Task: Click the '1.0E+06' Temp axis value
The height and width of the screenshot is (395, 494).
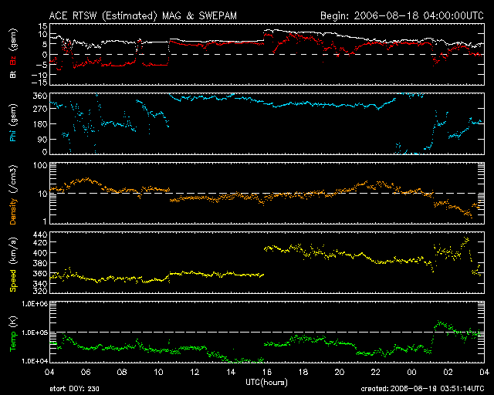Action: coord(35,304)
